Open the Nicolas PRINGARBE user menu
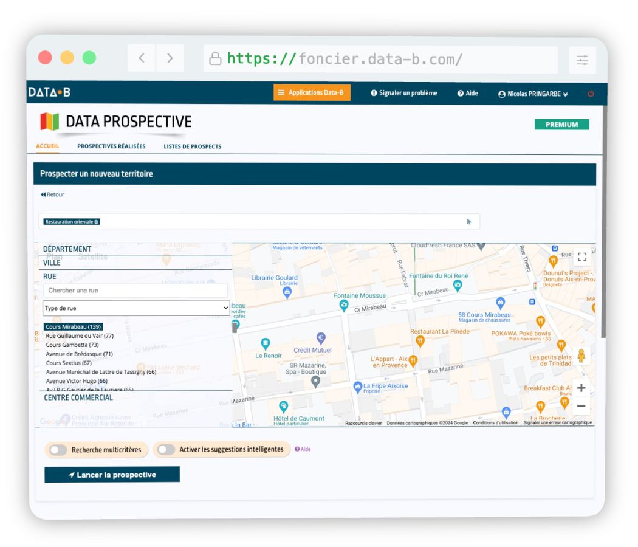This screenshot has width=638, height=547. (x=533, y=94)
